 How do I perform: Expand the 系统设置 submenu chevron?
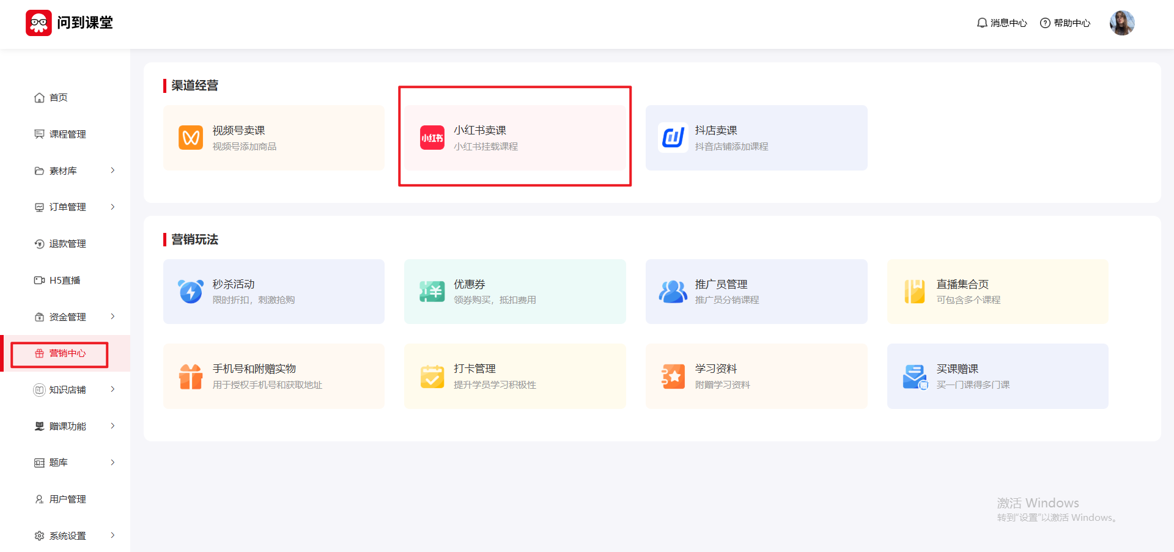pos(113,535)
